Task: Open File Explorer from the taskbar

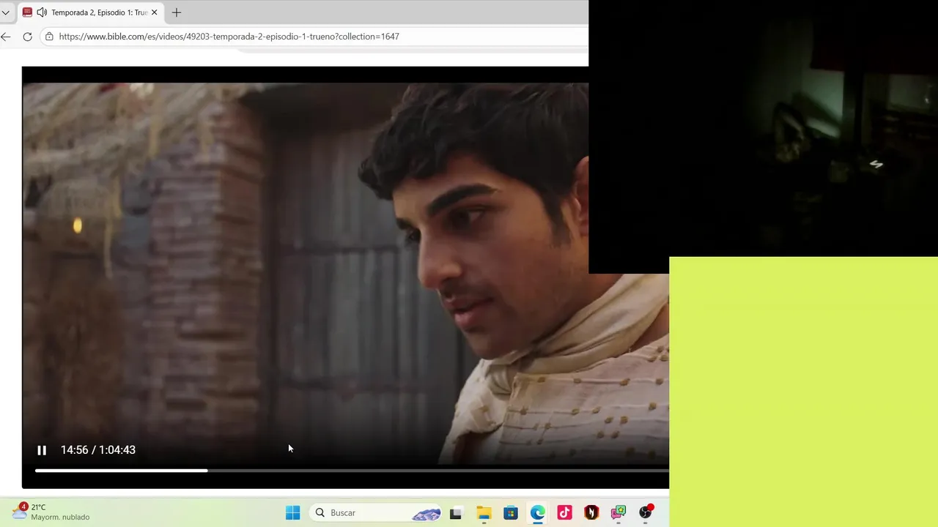Action: point(484,512)
